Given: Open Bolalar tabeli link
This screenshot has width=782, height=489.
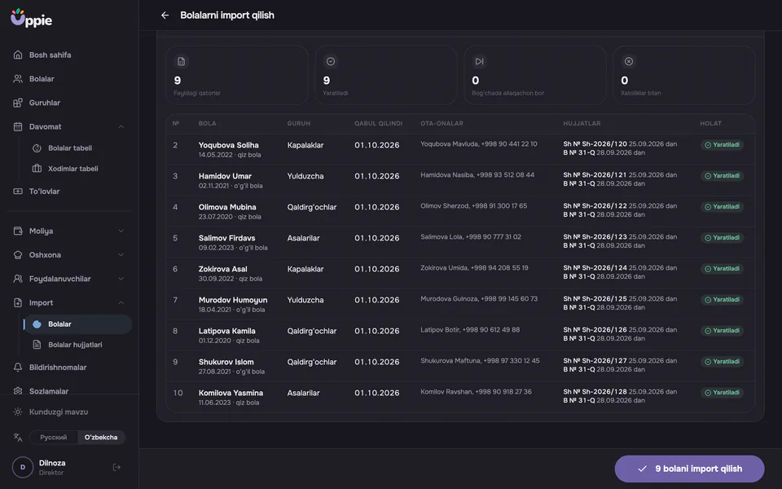Looking at the screenshot, I should [79, 148].
